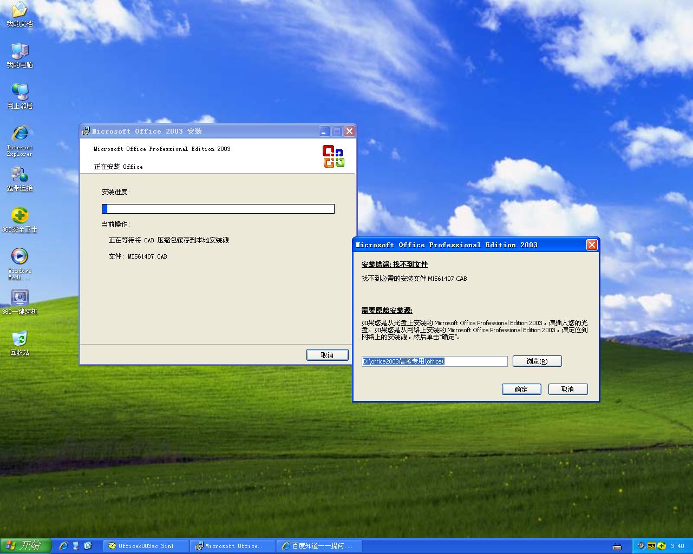Open the 开始 Start menu

(x=25, y=546)
